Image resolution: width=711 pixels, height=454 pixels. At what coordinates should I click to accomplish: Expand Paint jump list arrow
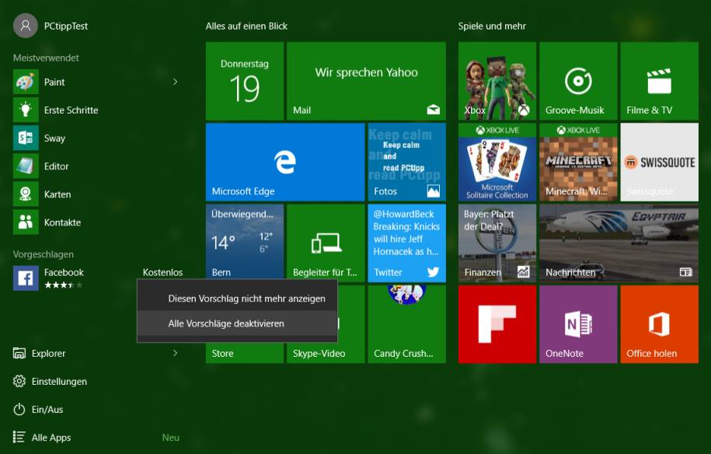point(176,82)
